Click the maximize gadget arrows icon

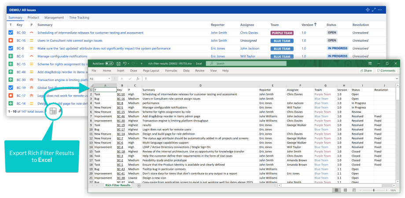click(374, 10)
